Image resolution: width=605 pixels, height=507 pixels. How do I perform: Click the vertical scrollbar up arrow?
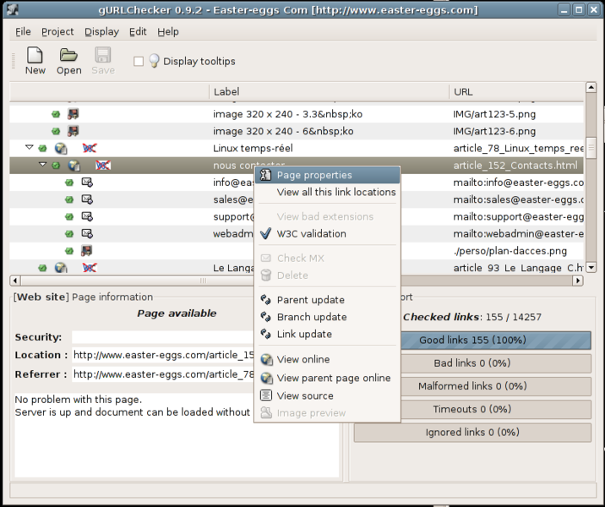coord(591,87)
